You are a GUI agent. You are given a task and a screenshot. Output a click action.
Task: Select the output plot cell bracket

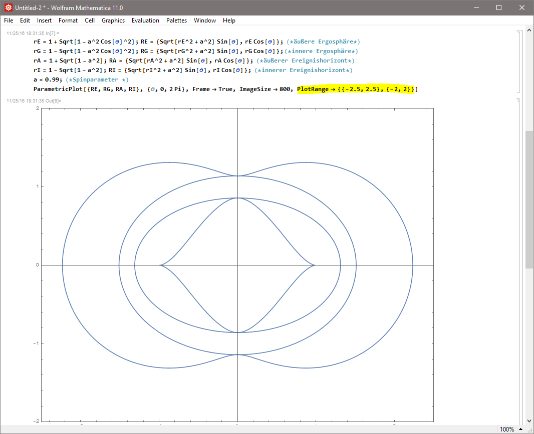[519, 260]
